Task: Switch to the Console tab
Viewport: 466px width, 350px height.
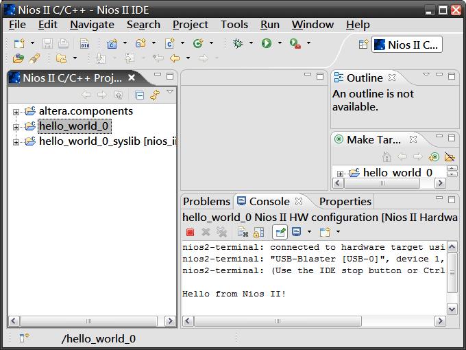Action: pos(269,202)
